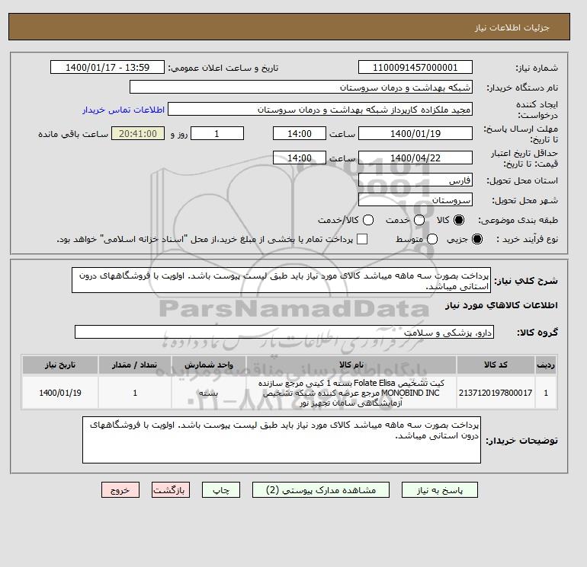Click the بازگشت button

[170, 490]
